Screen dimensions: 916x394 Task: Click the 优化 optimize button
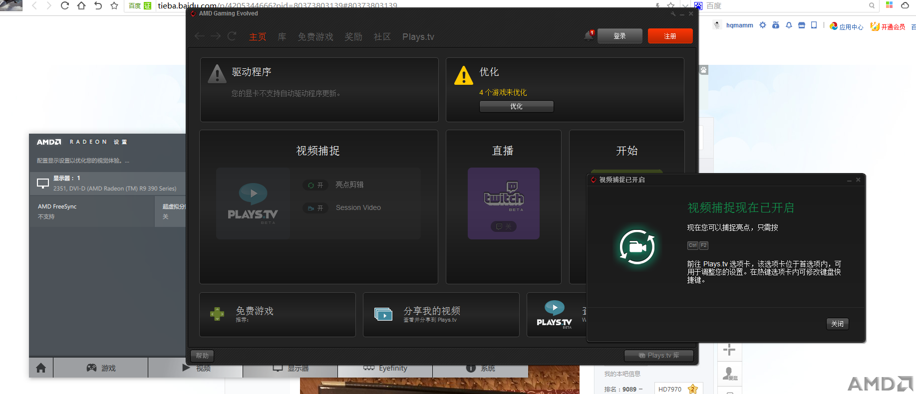517,106
